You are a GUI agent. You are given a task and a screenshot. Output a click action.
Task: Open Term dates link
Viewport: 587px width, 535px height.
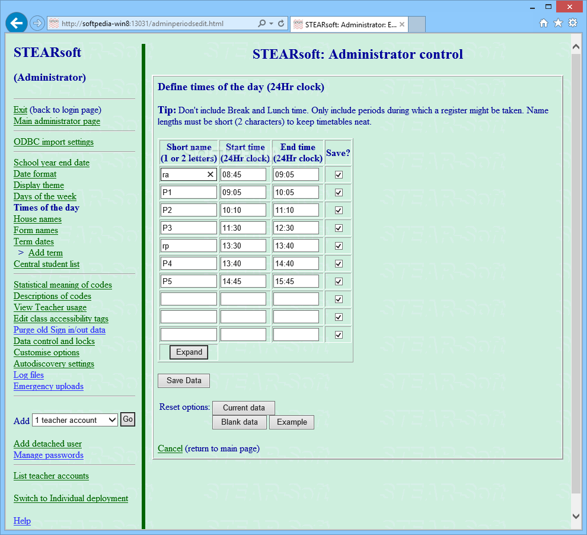pos(34,241)
